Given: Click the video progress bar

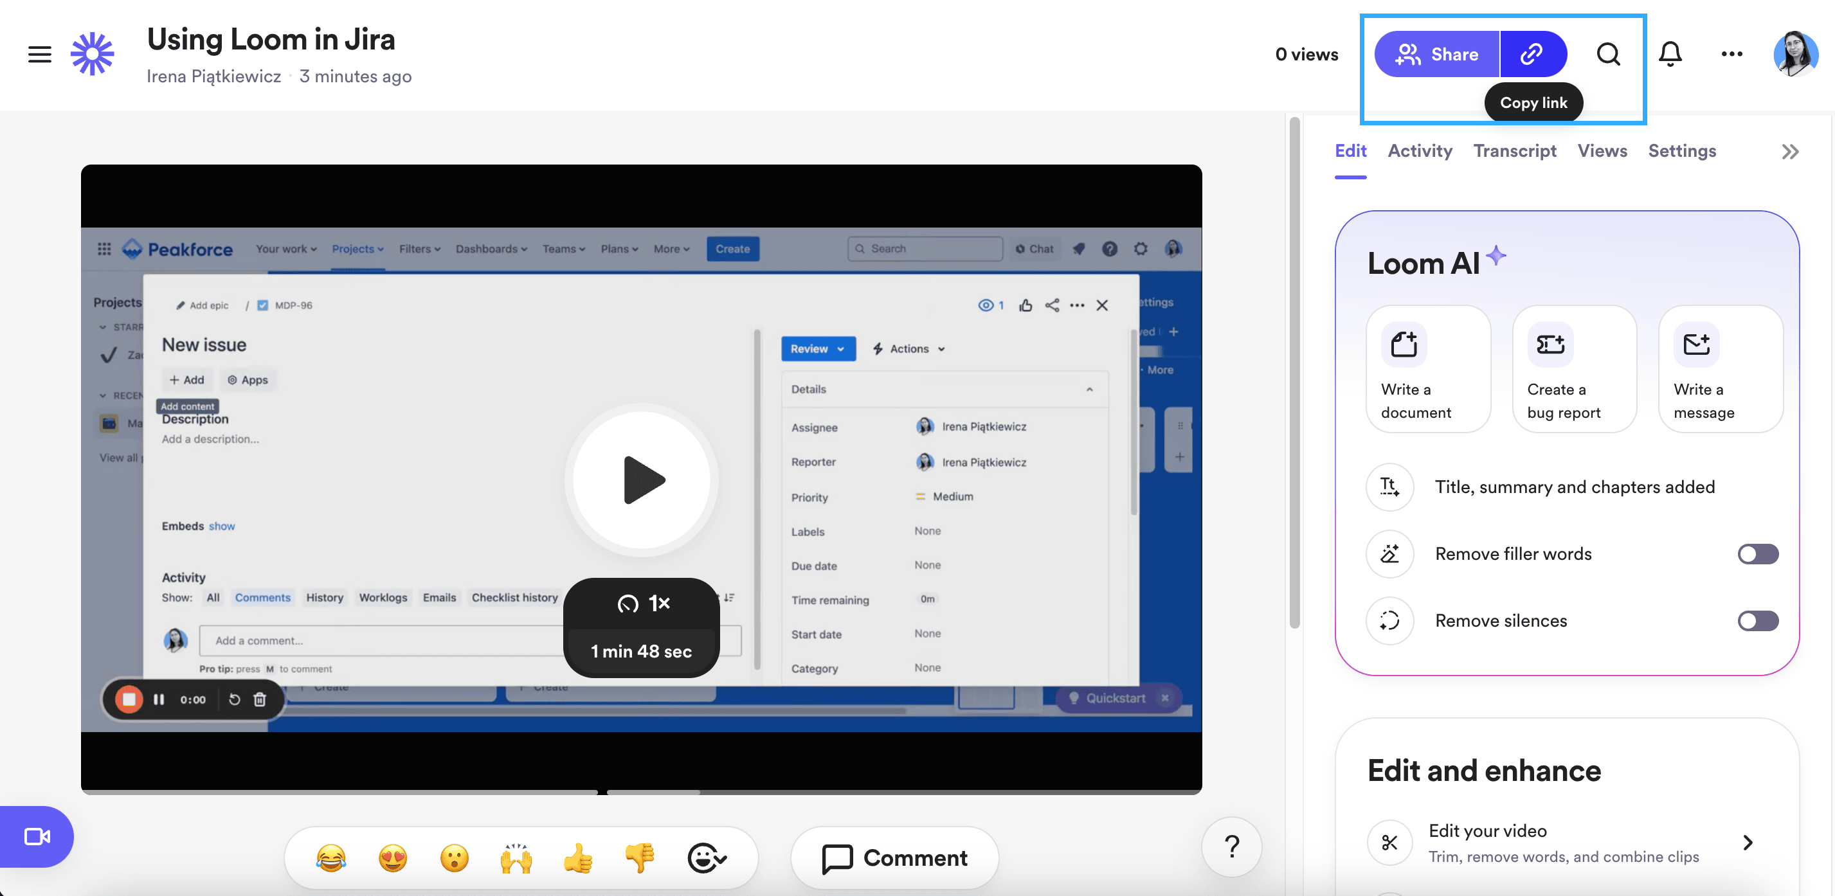Looking at the screenshot, I should [641, 791].
